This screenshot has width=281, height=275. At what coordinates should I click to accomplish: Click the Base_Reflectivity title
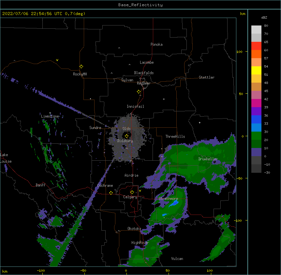[140, 5]
